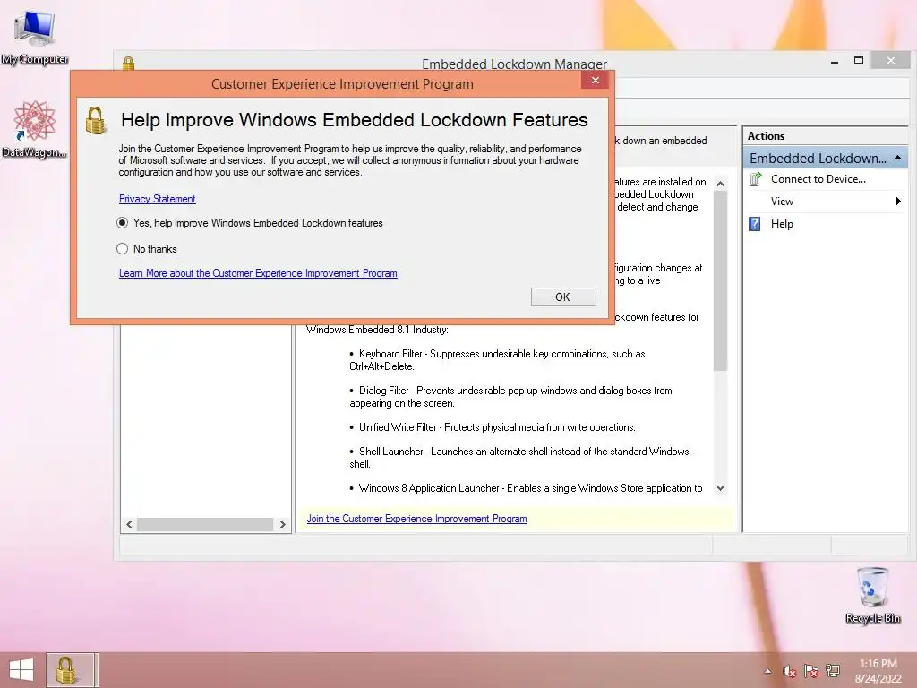Click the Actions pane heading
This screenshot has height=688, width=917.
[x=767, y=136]
